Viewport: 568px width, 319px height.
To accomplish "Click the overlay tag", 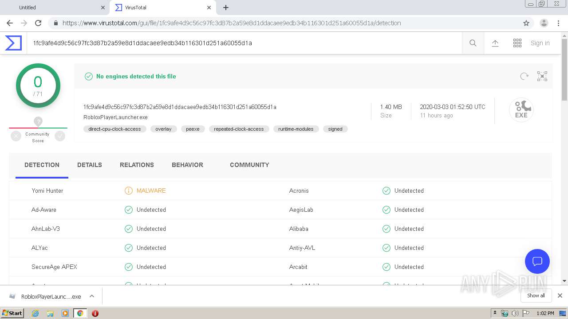I will coord(163,129).
